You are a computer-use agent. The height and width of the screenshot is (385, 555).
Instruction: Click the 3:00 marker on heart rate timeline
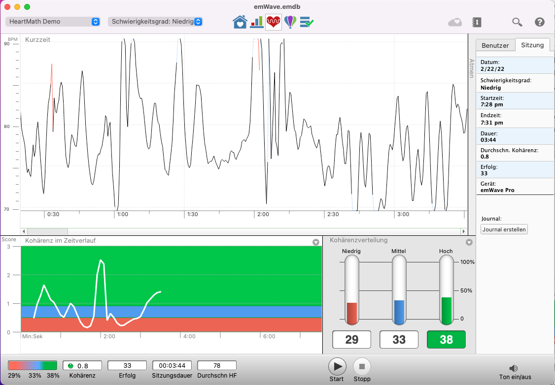[403, 214]
